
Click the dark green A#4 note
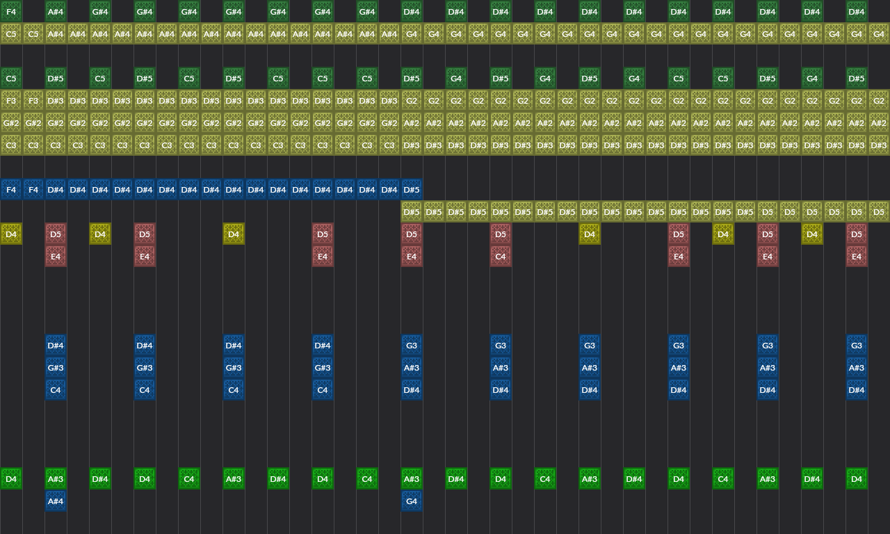point(56,12)
